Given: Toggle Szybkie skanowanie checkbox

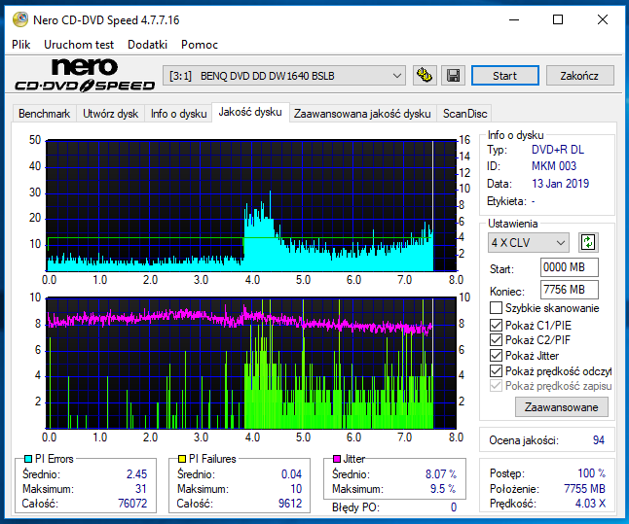Looking at the screenshot, I should [x=496, y=308].
